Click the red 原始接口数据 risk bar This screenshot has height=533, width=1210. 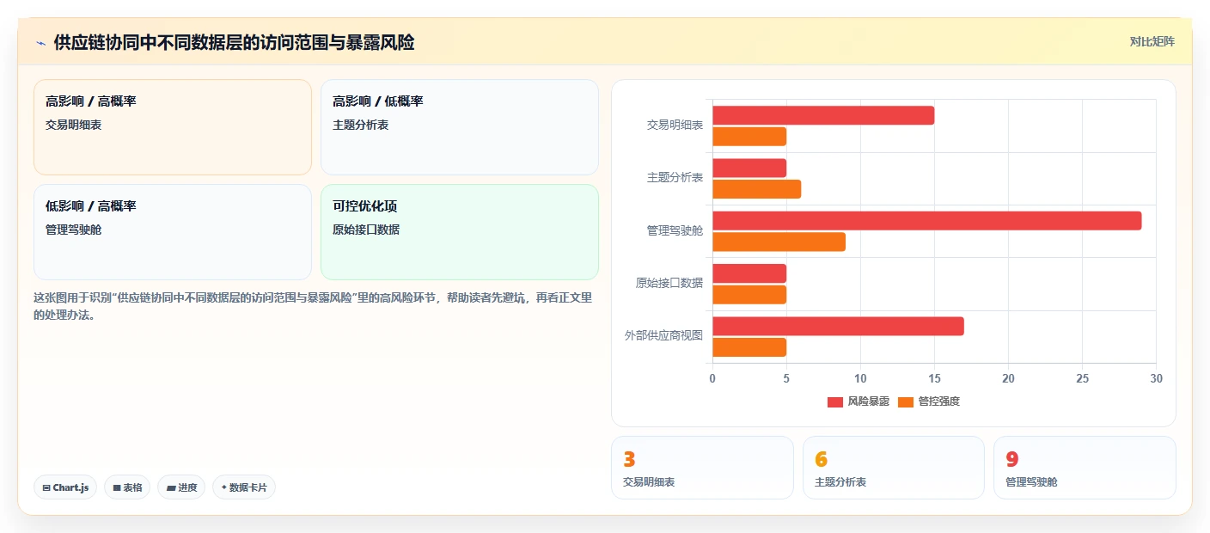click(749, 273)
